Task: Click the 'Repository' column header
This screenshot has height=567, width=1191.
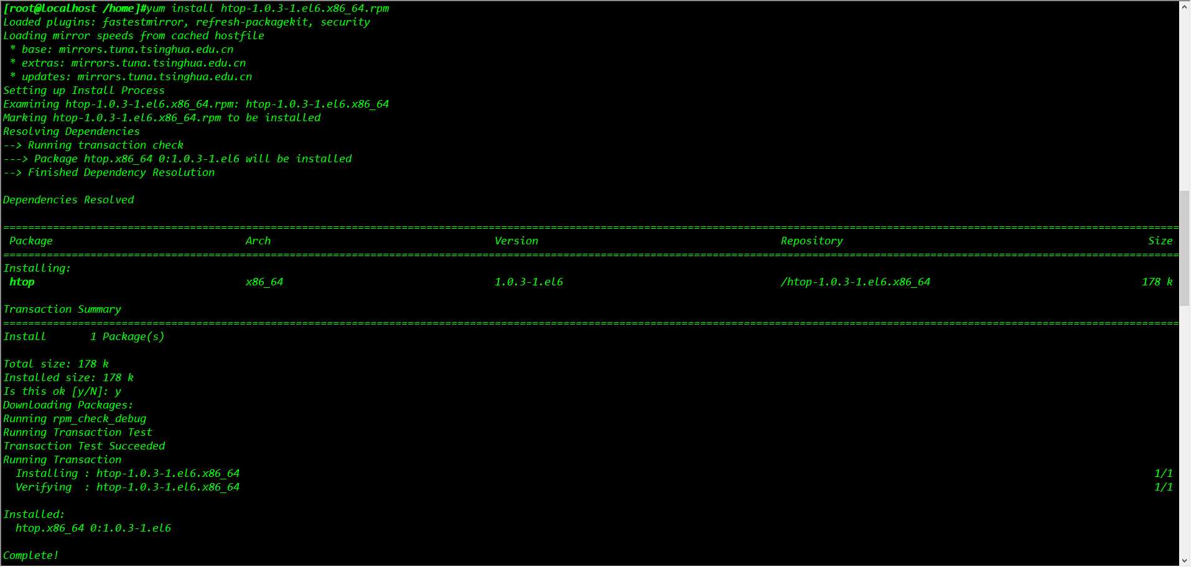Action: (x=812, y=241)
